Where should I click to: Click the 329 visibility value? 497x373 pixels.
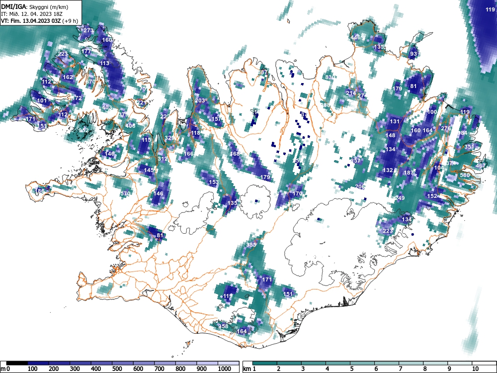coord(169,138)
